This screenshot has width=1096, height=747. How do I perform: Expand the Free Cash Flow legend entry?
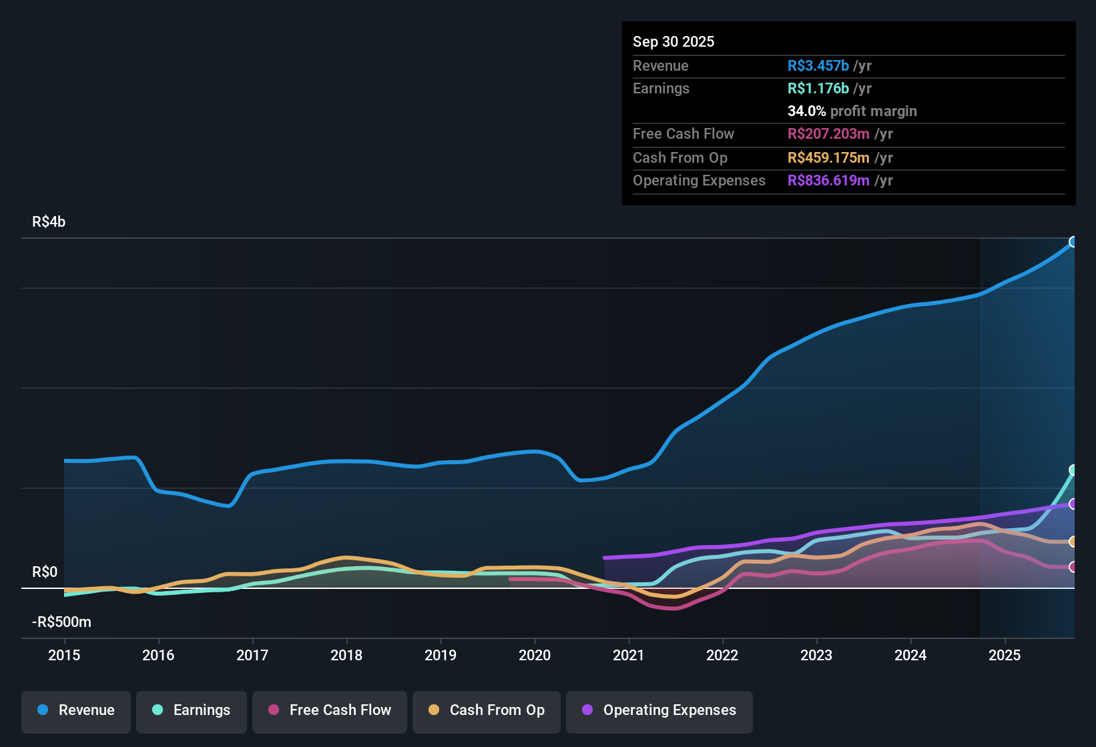click(x=329, y=710)
